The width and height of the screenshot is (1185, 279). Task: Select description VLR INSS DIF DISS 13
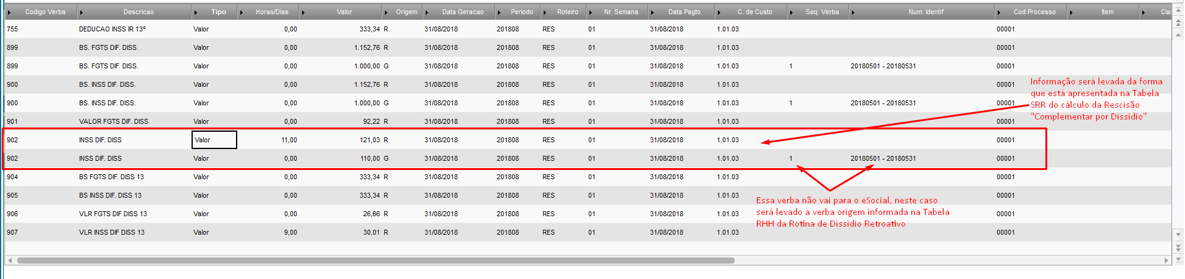(x=112, y=232)
